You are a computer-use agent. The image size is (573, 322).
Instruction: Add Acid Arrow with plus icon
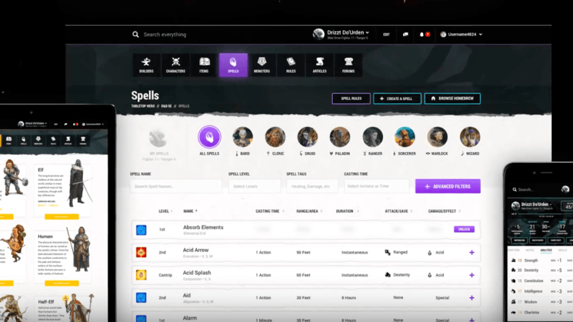pyautogui.click(x=472, y=252)
